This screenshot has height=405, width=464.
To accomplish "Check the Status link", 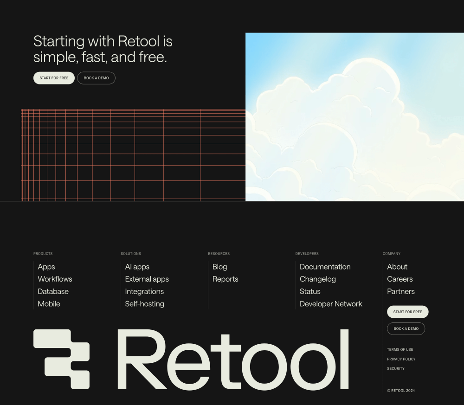I will pos(310,291).
